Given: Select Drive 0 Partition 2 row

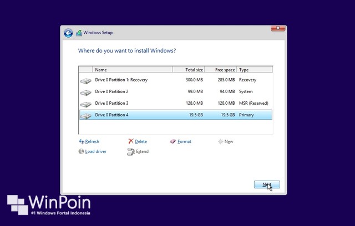Looking at the screenshot, I should (176, 91).
